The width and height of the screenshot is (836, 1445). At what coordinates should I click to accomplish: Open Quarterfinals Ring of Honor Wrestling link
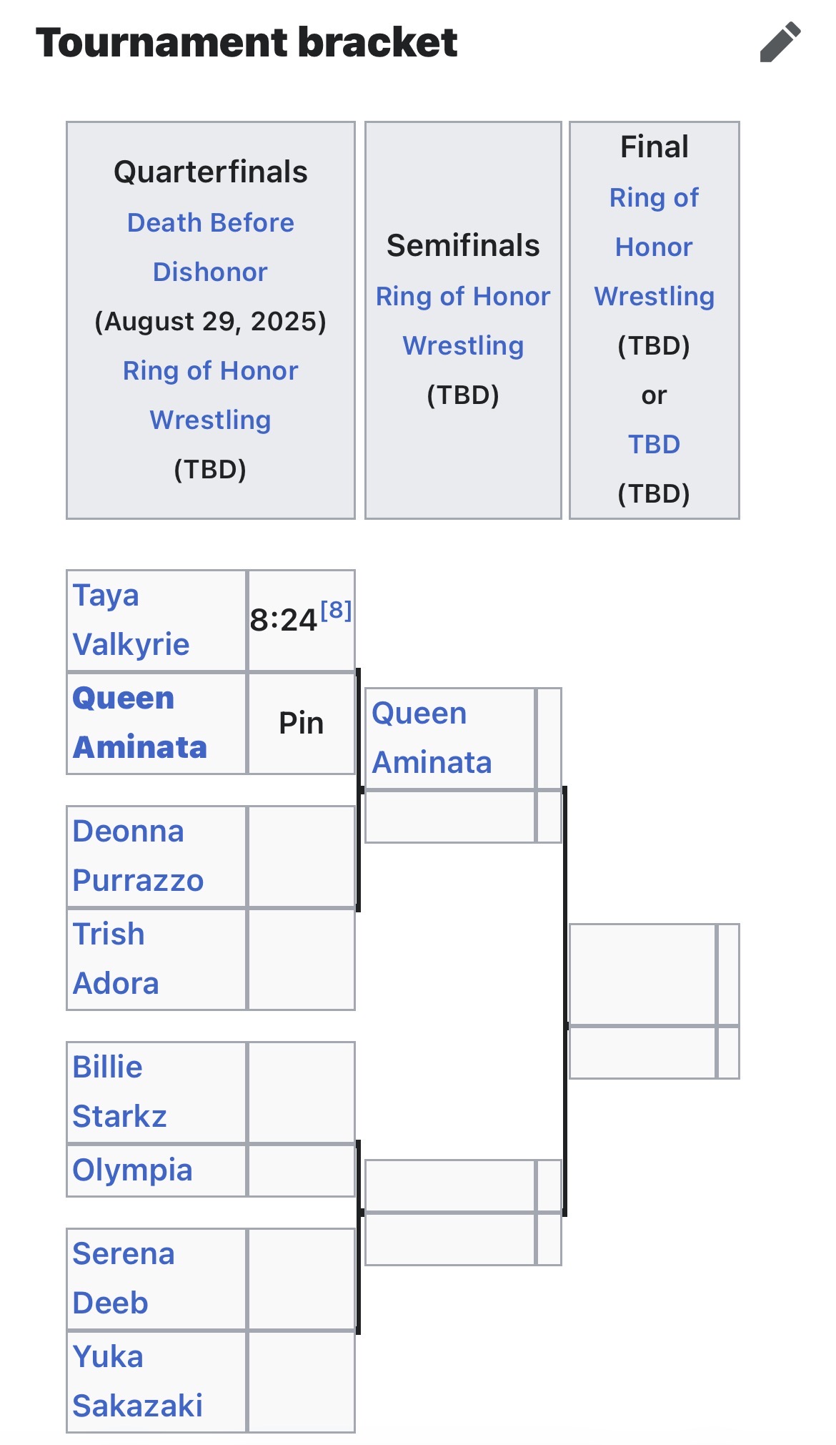point(210,395)
